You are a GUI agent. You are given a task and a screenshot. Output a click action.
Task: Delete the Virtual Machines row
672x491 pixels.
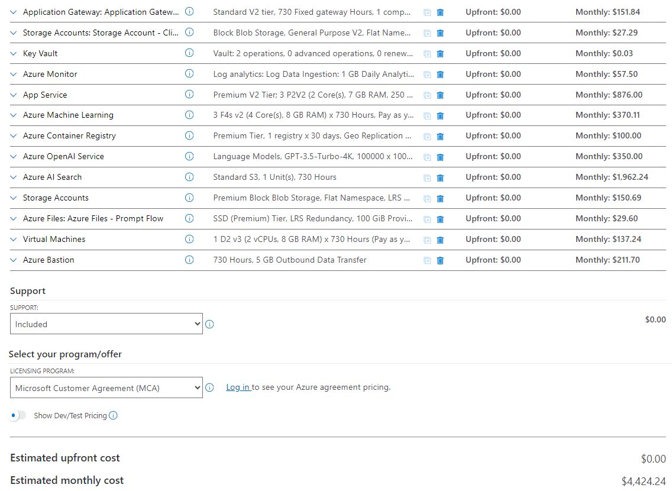440,240
